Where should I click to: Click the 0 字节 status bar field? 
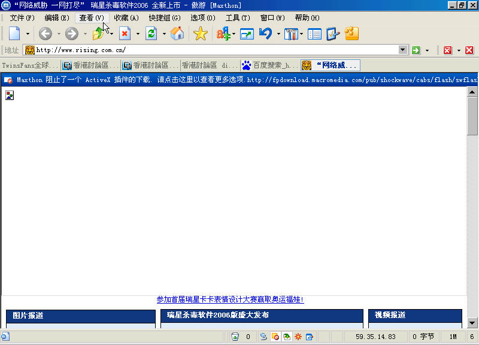(x=423, y=337)
